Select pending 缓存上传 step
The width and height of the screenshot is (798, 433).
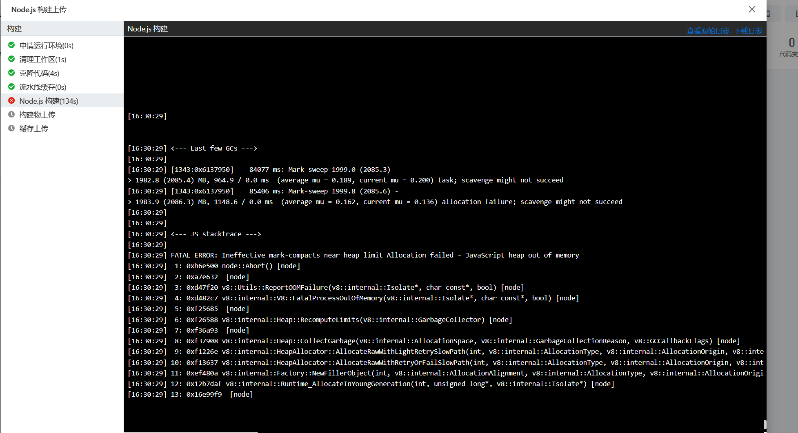(x=62, y=129)
